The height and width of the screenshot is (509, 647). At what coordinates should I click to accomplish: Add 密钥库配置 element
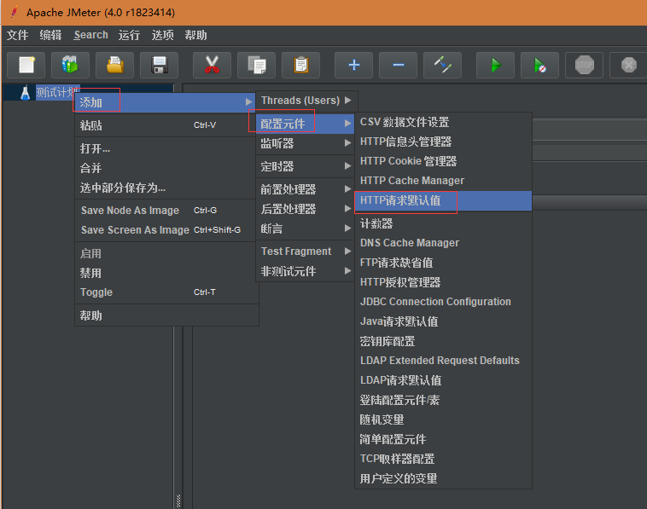coord(443,341)
